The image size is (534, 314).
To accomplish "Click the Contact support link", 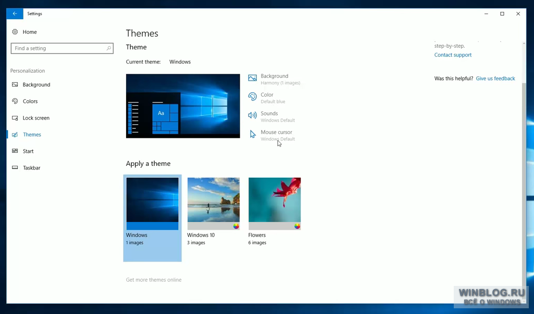I will click(x=453, y=55).
